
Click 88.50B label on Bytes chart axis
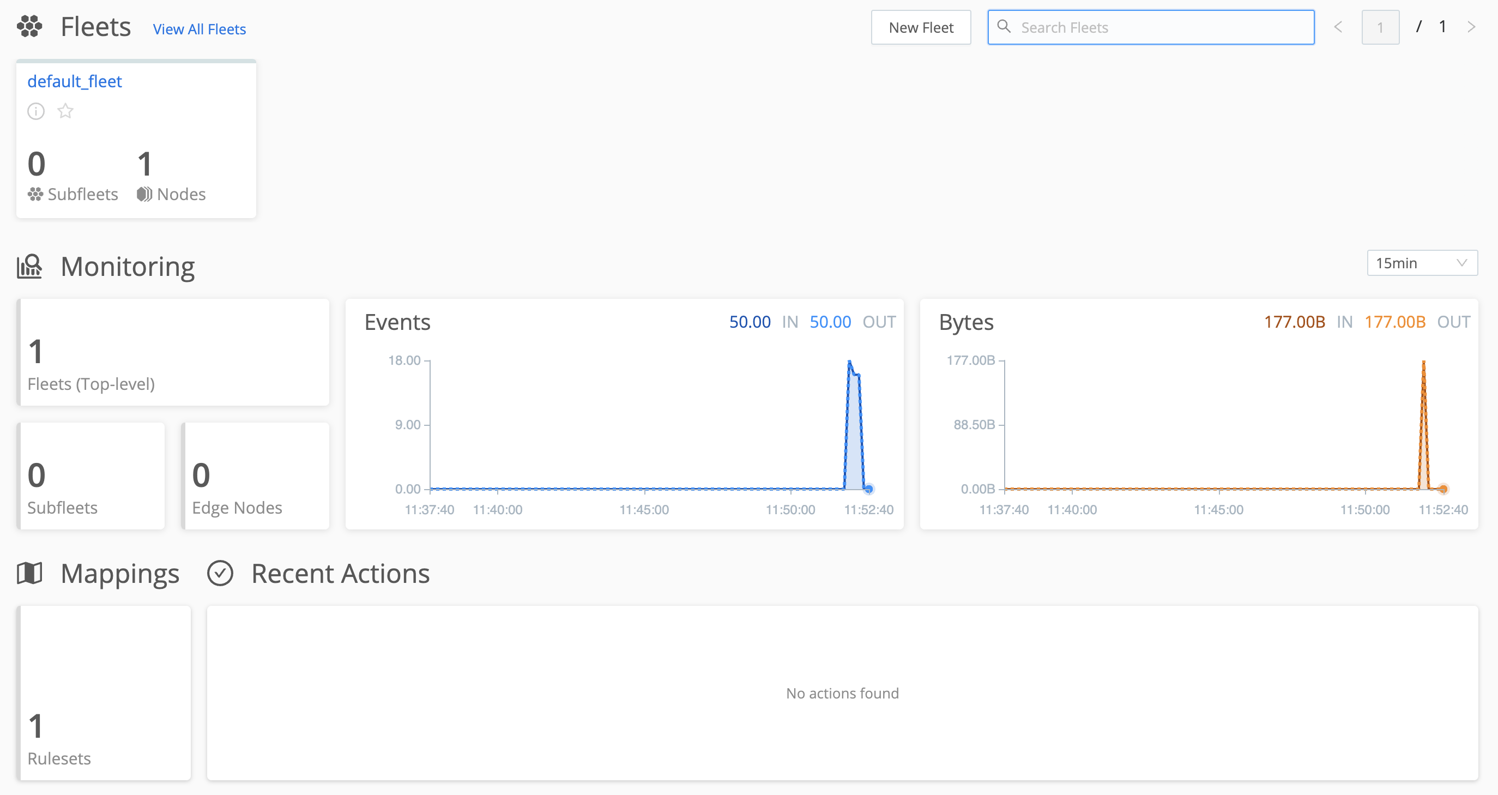[x=974, y=425]
